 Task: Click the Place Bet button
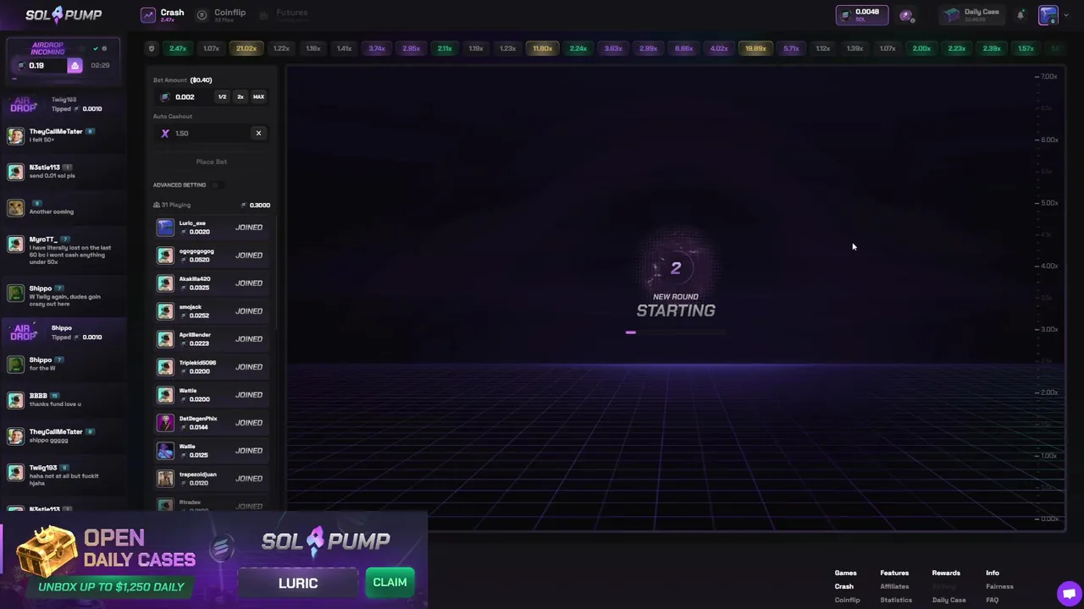click(212, 162)
